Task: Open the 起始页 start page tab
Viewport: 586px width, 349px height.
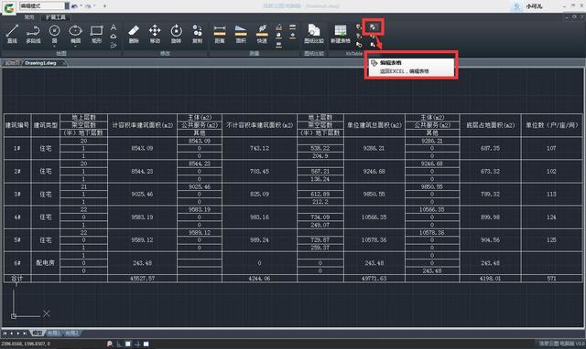Action: click(12, 63)
